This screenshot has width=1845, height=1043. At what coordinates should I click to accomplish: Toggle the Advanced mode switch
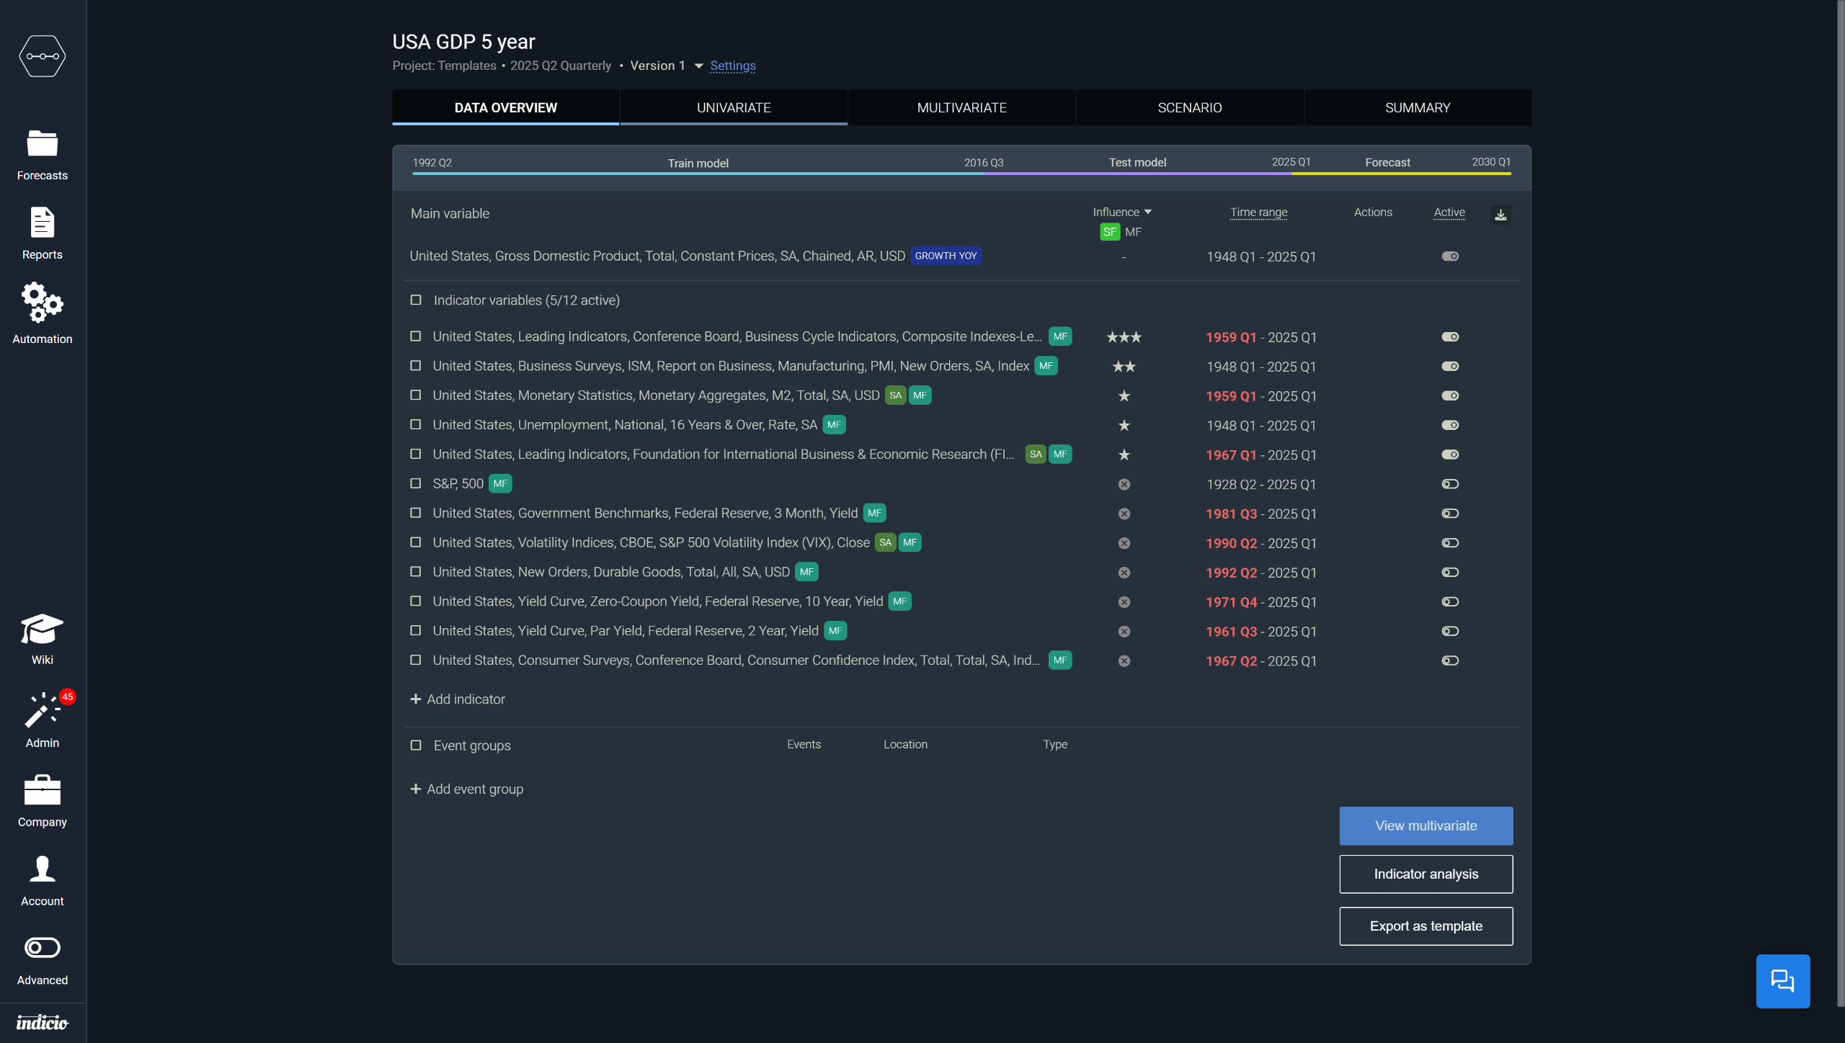coord(42,947)
